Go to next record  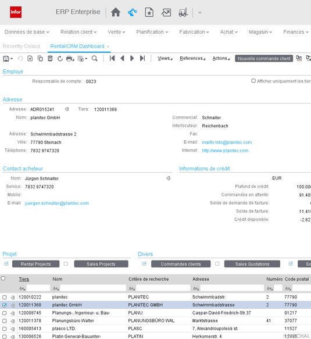click(x=132, y=58)
